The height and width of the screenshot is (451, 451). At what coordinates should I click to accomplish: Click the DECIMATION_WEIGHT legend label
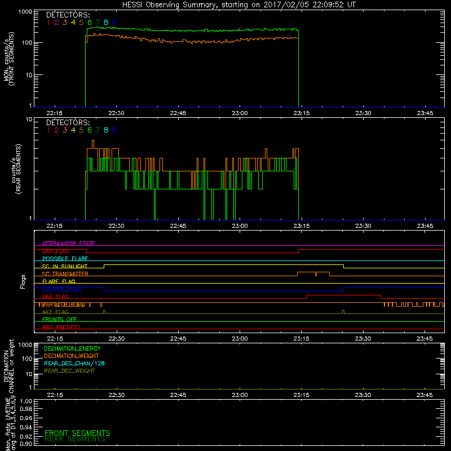point(72,356)
